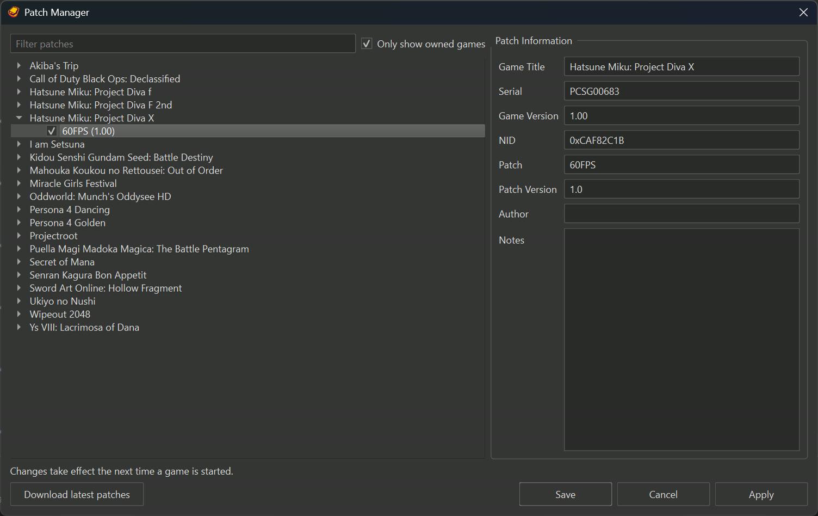Click the NID field 0xCAF82C1B
Viewport: 818px width, 516px height.
681,140
